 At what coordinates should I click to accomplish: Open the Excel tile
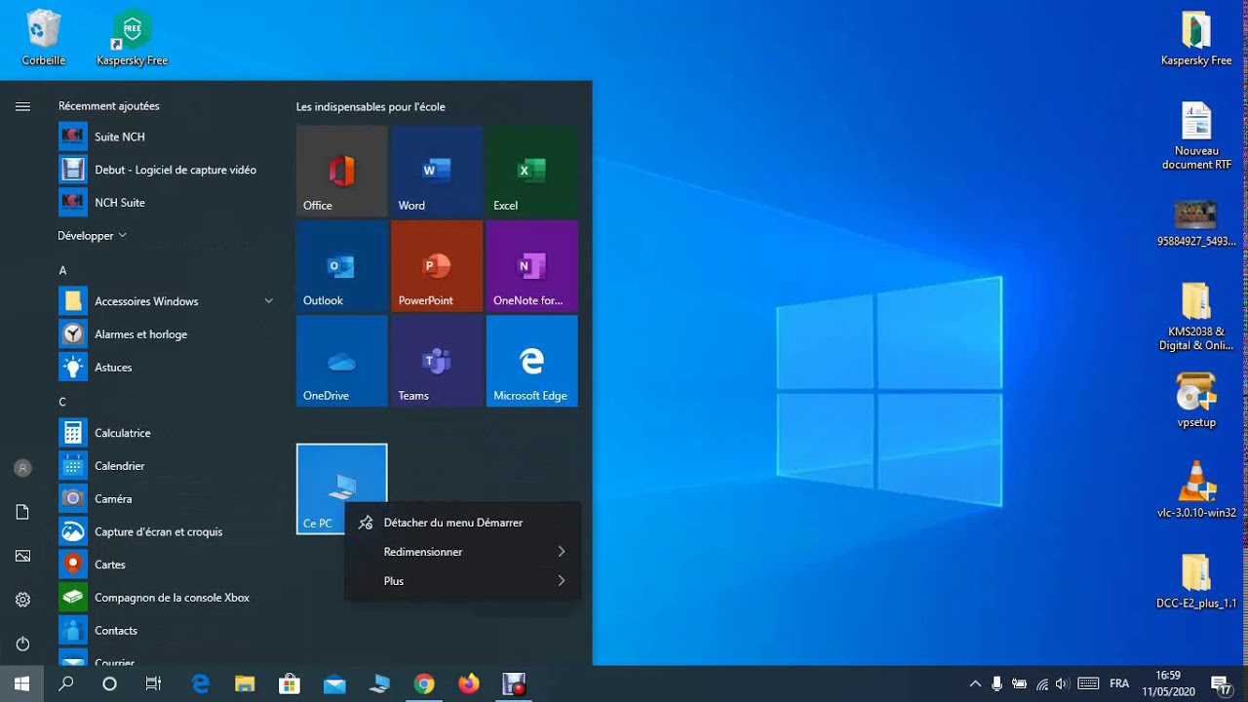point(531,171)
